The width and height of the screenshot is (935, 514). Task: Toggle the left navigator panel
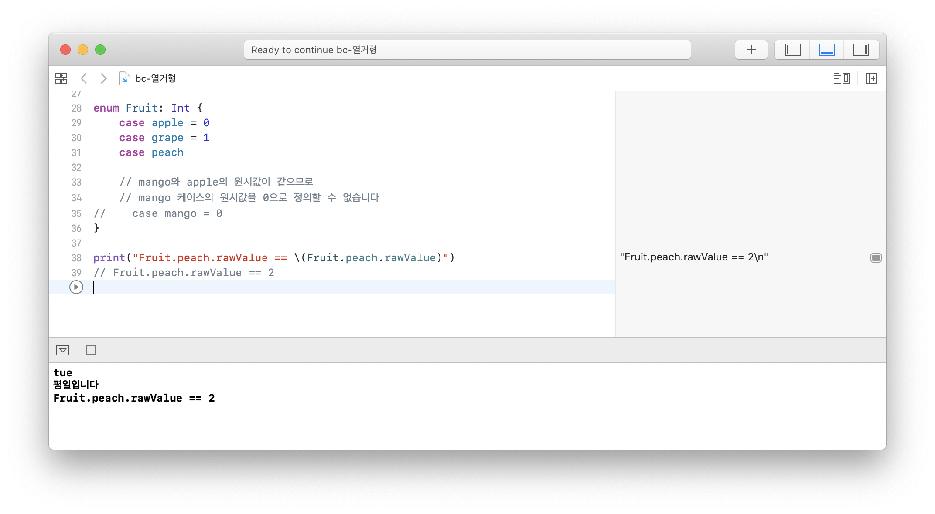[x=792, y=50]
